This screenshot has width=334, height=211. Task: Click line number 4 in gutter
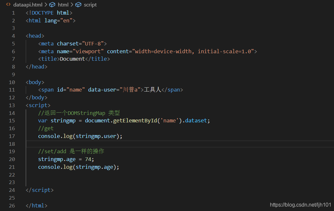(13, 36)
